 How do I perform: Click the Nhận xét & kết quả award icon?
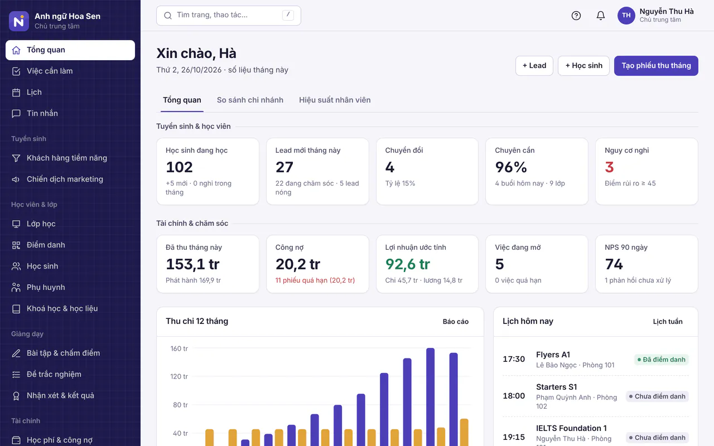[16, 396]
